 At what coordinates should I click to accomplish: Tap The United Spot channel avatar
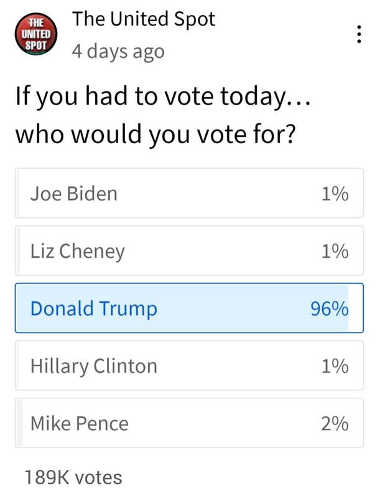[36, 34]
